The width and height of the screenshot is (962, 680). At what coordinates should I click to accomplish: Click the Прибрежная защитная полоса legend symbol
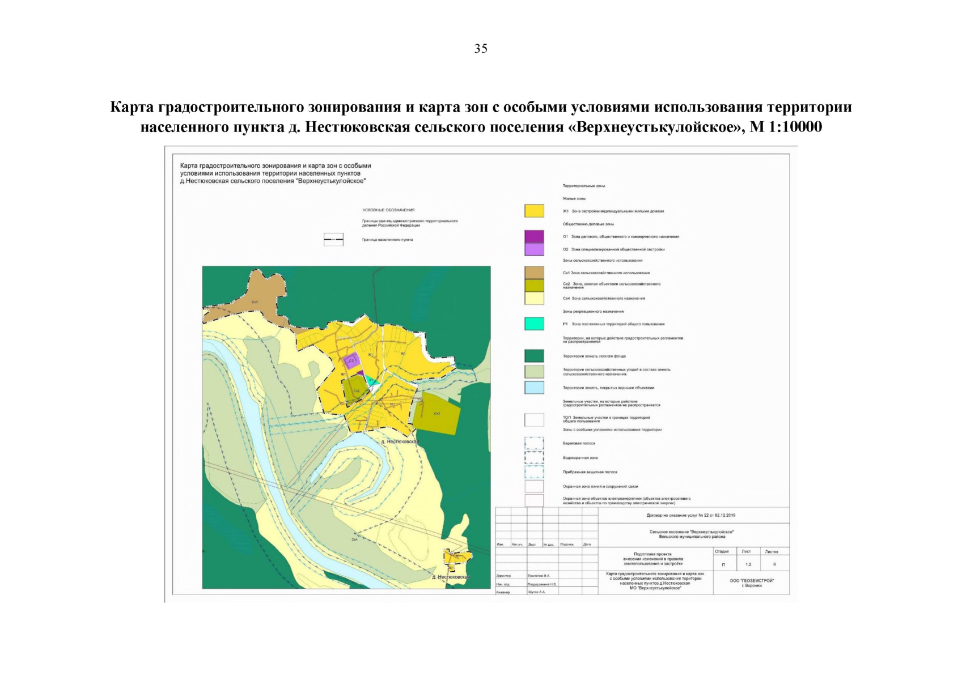534,471
